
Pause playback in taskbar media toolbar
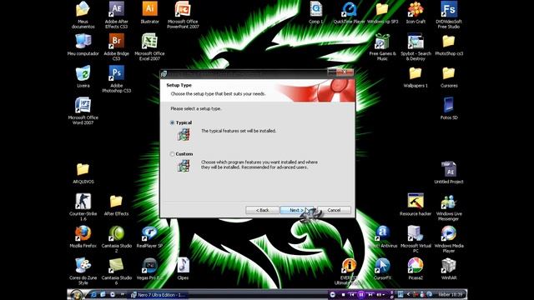[361, 294]
